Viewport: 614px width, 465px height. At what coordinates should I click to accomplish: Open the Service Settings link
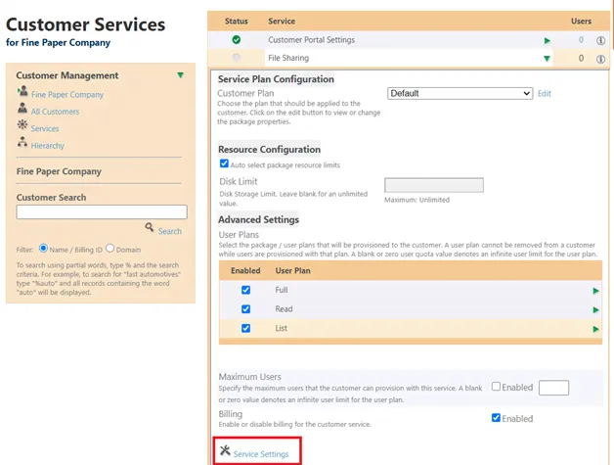(x=261, y=453)
